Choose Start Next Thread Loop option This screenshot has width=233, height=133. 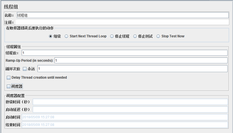tap(66, 36)
